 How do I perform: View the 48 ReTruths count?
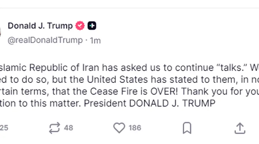coord(68,128)
